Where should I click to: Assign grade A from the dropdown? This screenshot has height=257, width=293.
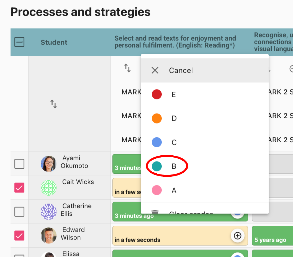(174, 190)
